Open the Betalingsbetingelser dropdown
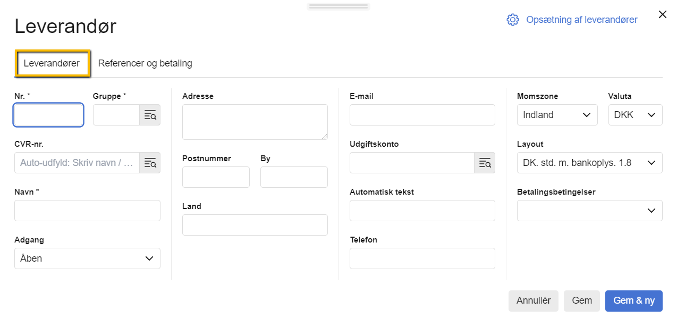 pyautogui.click(x=589, y=211)
